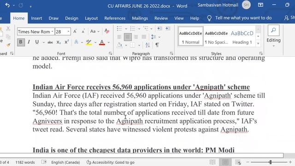Expand the underline style dropdown arrow
Viewport: 295px width, 166px height.
[x=44, y=42]
